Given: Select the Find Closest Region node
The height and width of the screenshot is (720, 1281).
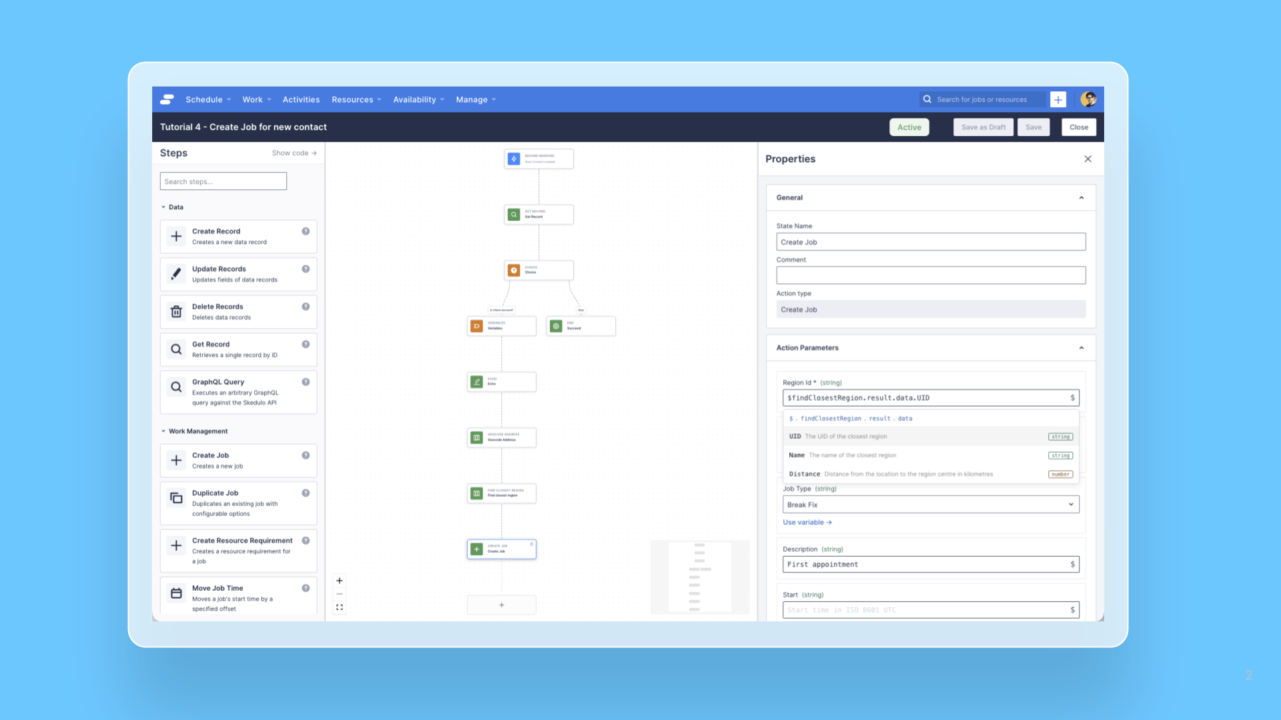Looking at the screenshot, I should pyautogui.click(x=502, y=493).
